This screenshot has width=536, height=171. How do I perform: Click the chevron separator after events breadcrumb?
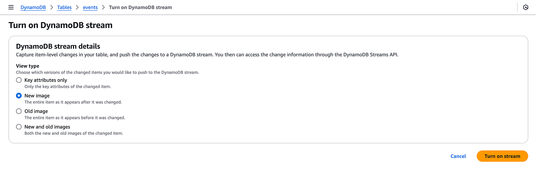[103, 7]
